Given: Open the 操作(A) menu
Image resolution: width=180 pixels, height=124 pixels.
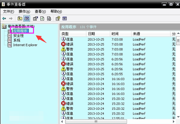Looking at the screenshot, I should [x=24, y=11].
